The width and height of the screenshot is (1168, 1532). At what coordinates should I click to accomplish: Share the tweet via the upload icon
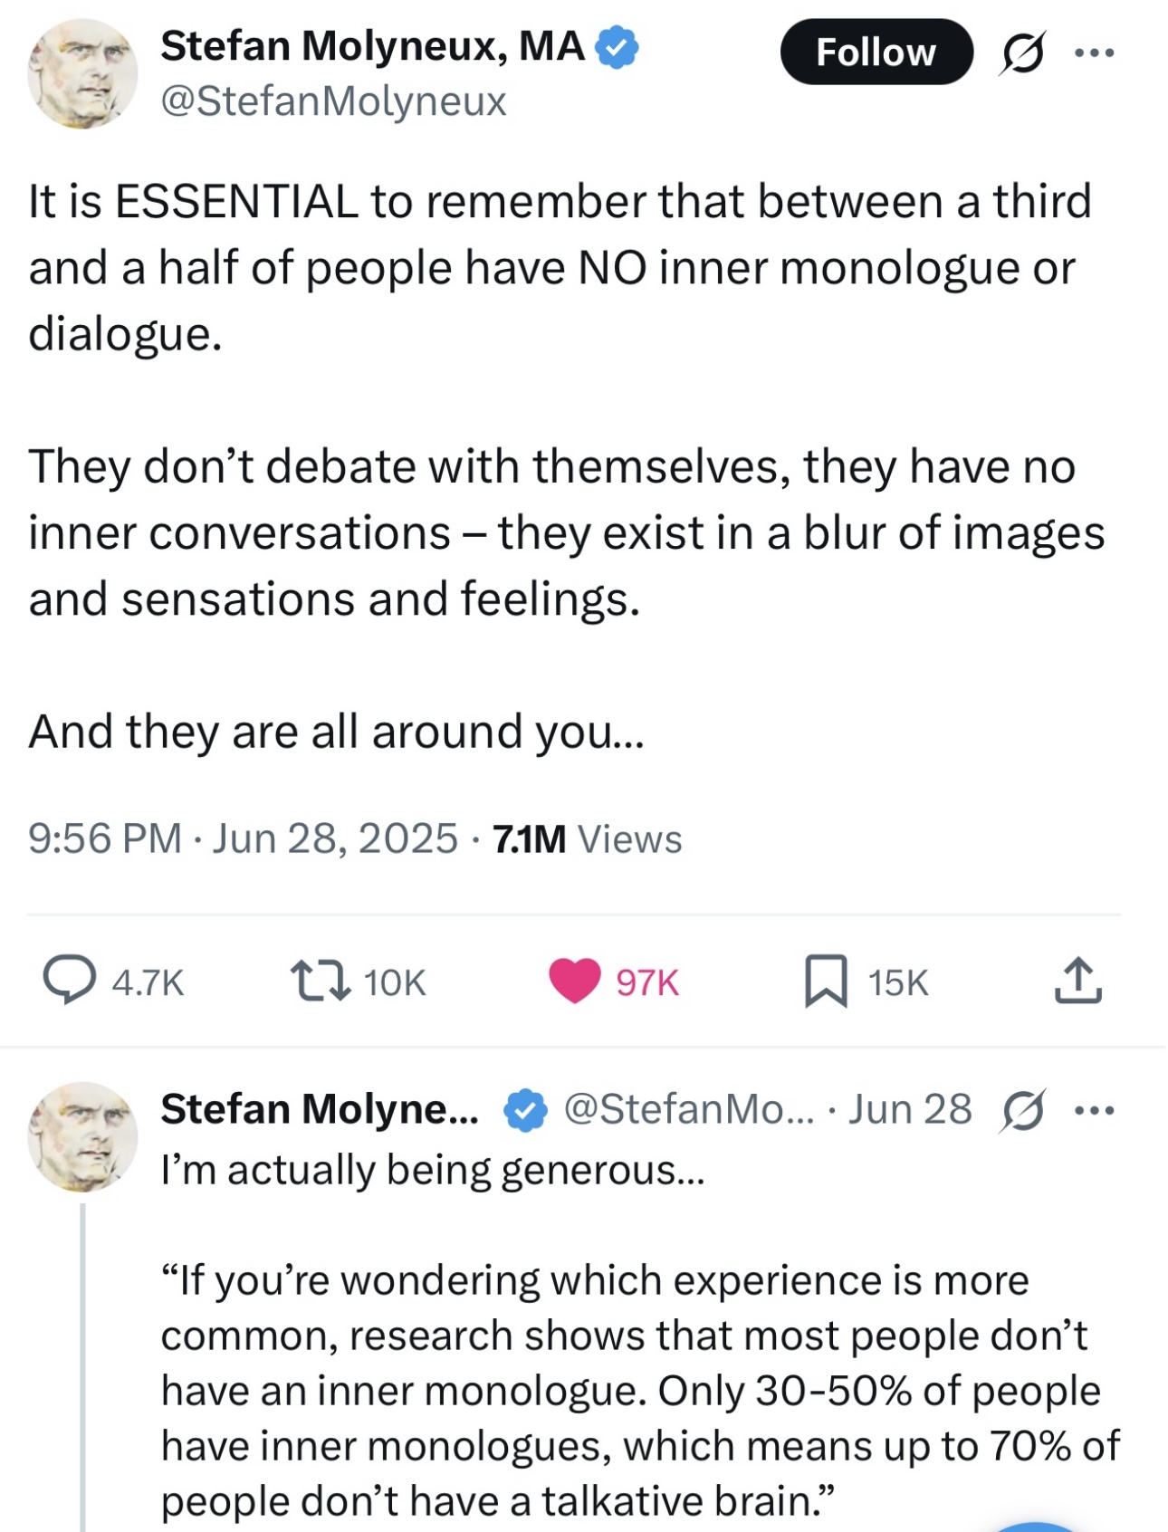1077,981
